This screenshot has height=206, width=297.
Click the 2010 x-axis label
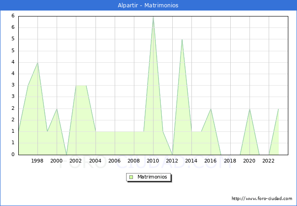tap(153, 161)
